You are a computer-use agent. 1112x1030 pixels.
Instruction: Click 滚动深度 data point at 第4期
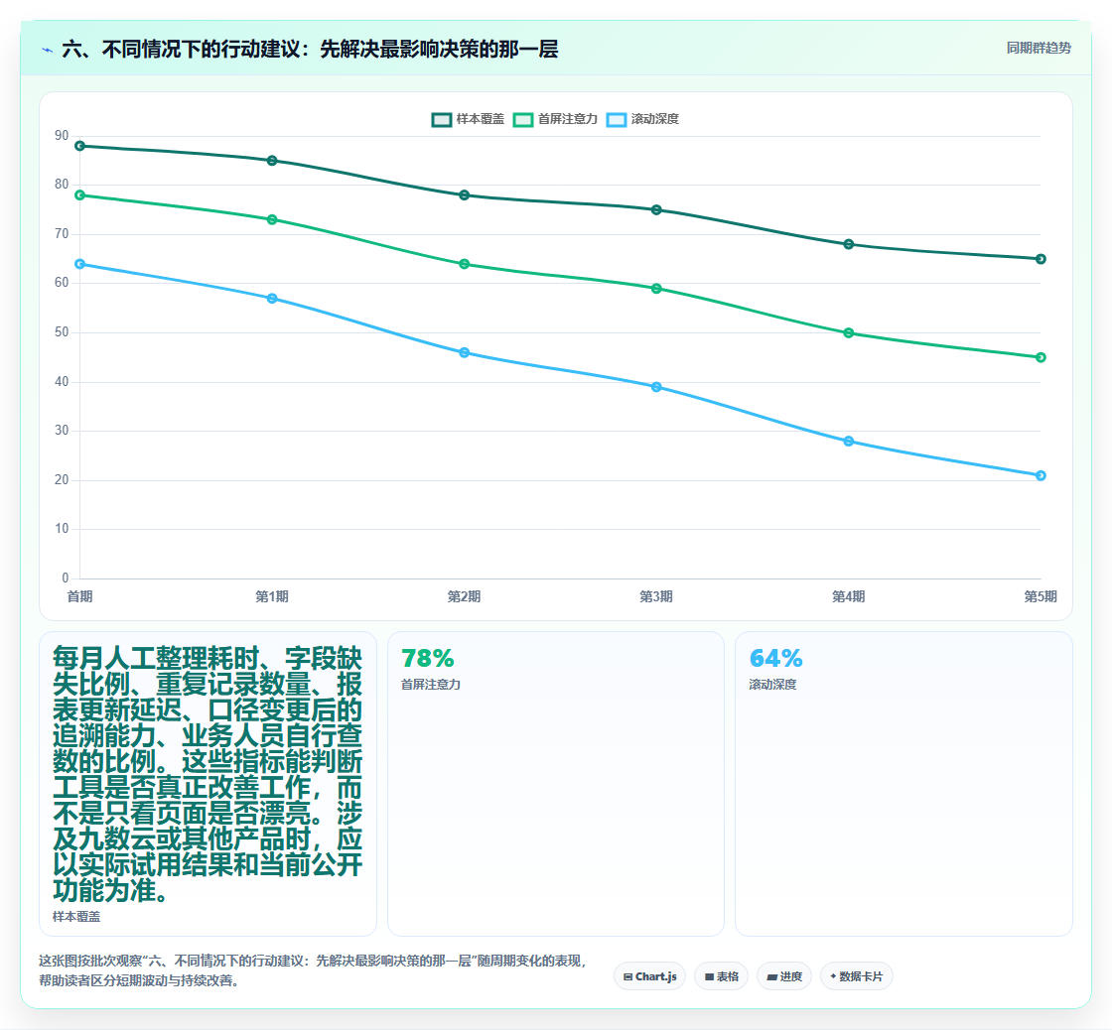[849, 441]
